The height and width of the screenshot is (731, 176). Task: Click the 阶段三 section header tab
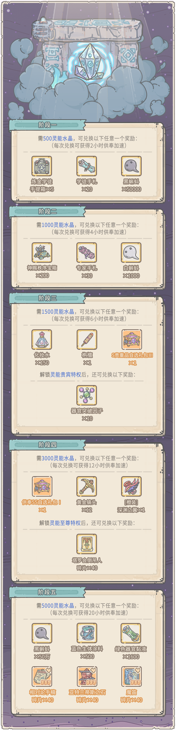pyautogui.click(x=47, y=298)
